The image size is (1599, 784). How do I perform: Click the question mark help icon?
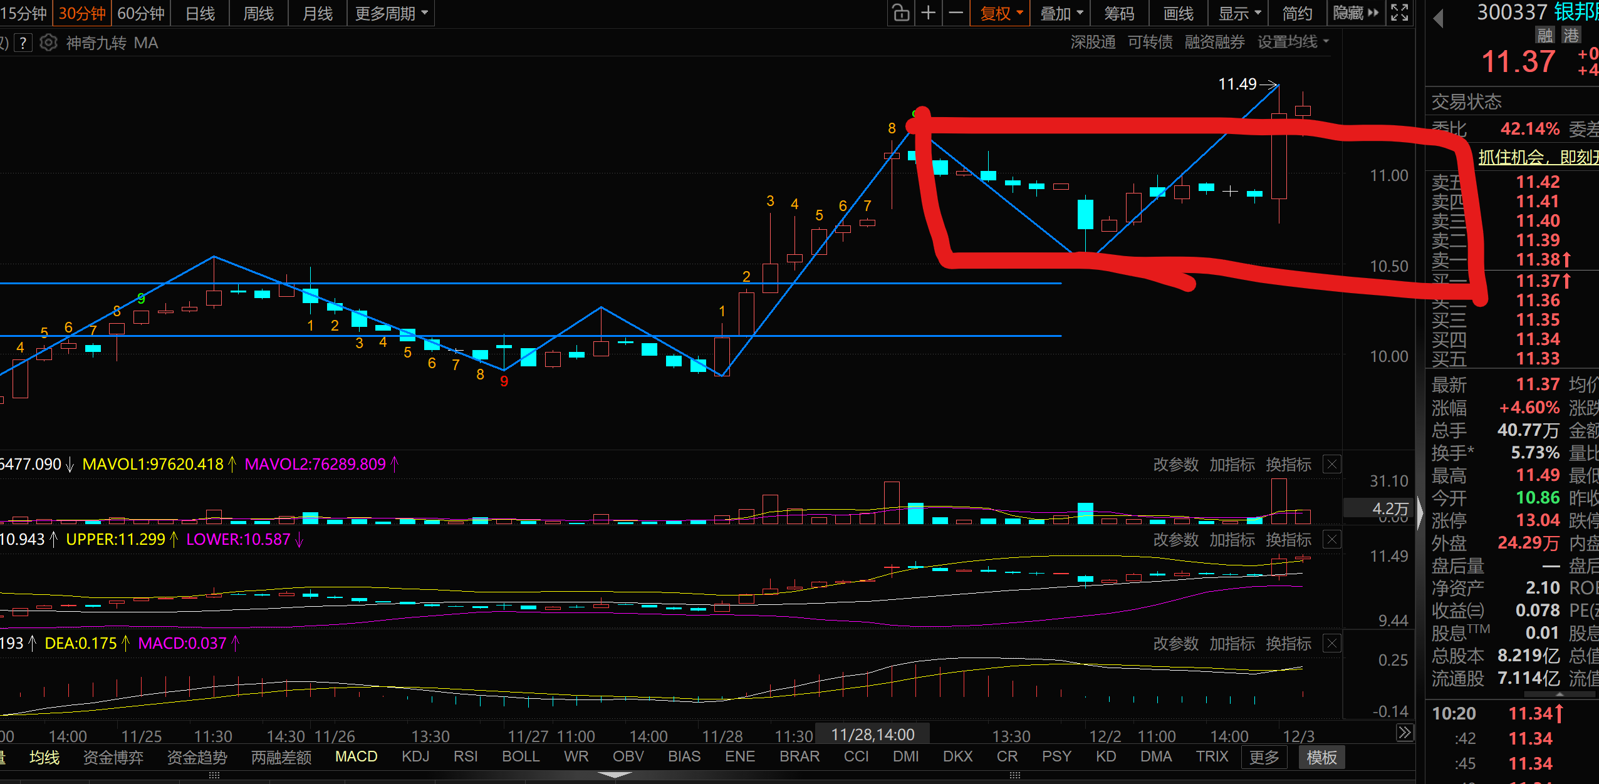click(x=23, y=43)
